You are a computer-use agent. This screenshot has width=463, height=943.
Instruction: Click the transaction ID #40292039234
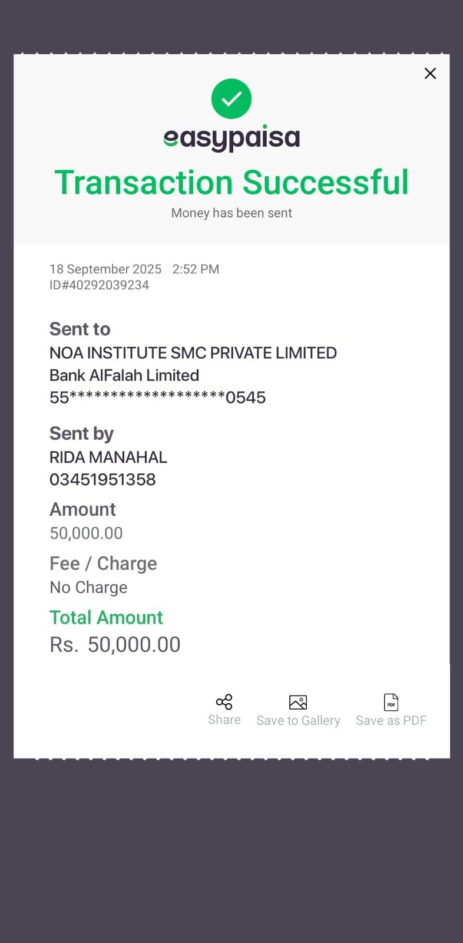click(99, 285)
